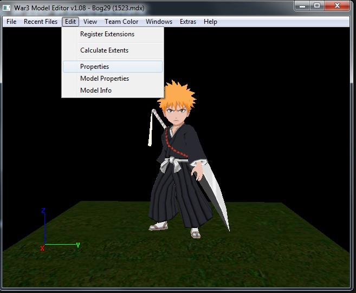
Task: Minimize the War3 Model Editor window
Action: (302, 5)
